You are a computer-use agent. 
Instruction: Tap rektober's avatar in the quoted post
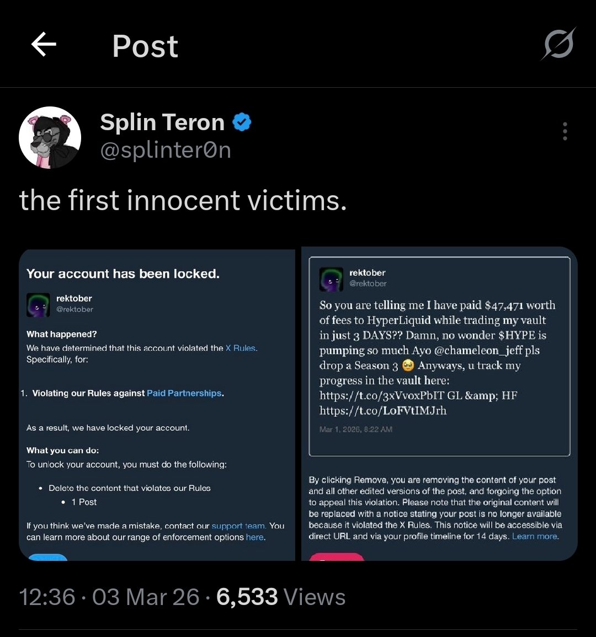pos(331,279)
